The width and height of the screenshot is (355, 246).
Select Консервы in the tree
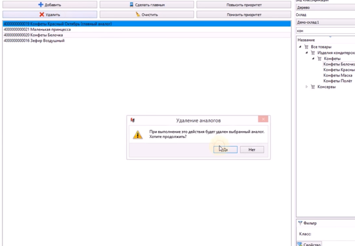tap(326, 87)
